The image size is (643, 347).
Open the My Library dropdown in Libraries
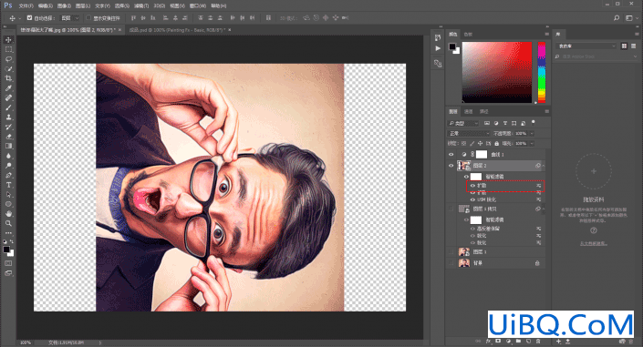click(x=586, y=46)
